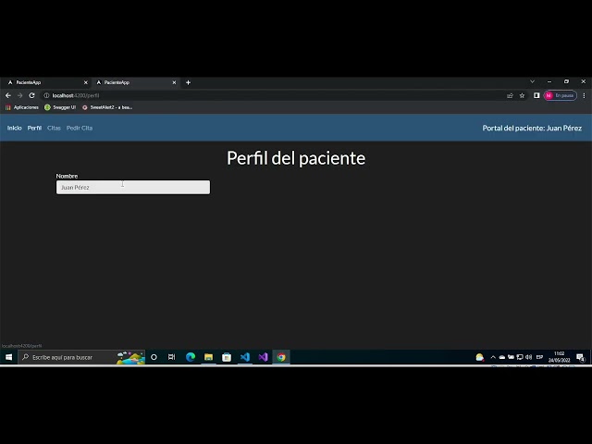Launch Microsoft Edge from the taskbar
The image size is (592, 444).
point(191,357)
